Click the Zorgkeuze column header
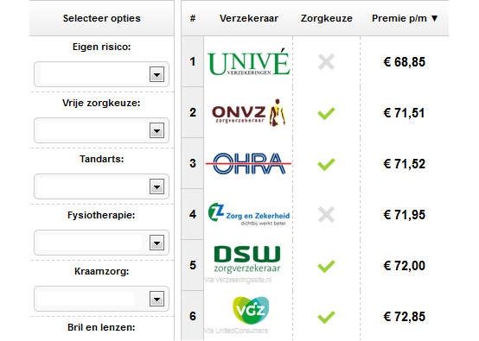 coord(326,18)
